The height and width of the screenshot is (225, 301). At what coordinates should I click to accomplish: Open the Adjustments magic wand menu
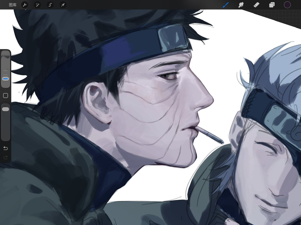pos(38,5)
